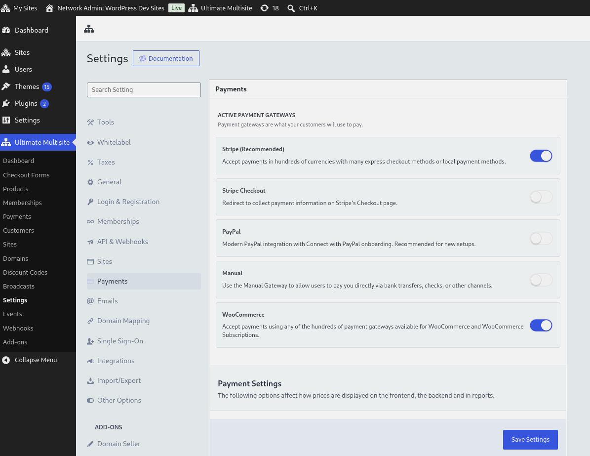The width and height of the screenshot is (590, 456).
Task: Click the Themes update count badge 15
Action: [47, 87]
